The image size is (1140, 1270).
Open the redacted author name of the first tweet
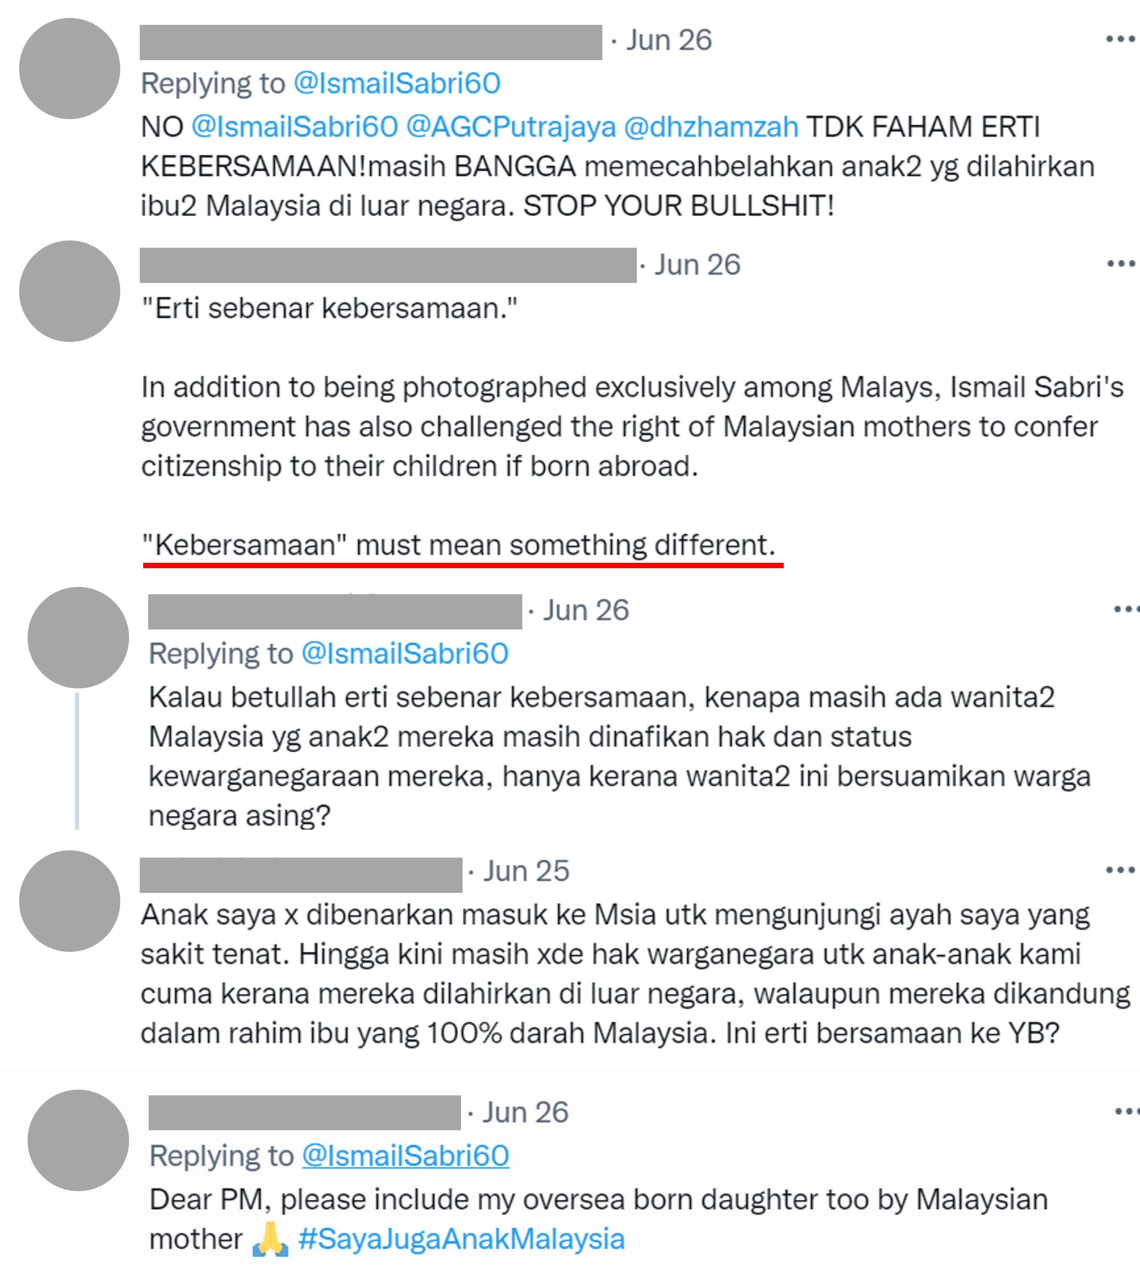click(371, 42)
